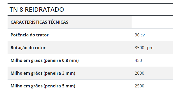Select the 450 value cell

click(x=152, y=60)
